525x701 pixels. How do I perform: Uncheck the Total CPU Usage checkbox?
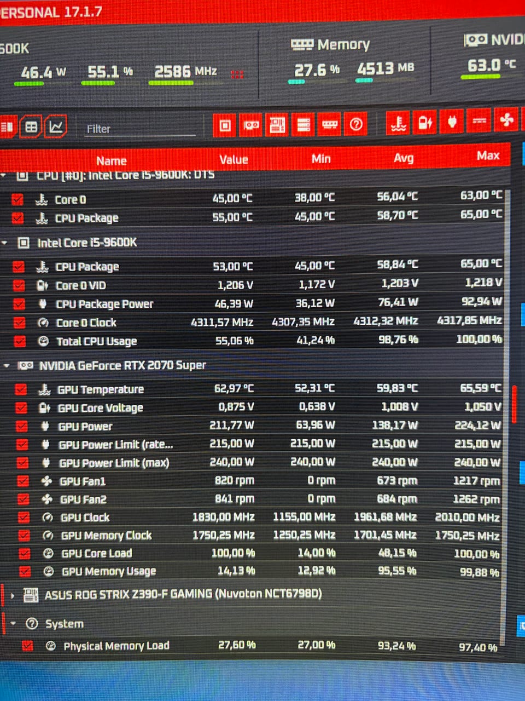[20, 341]
